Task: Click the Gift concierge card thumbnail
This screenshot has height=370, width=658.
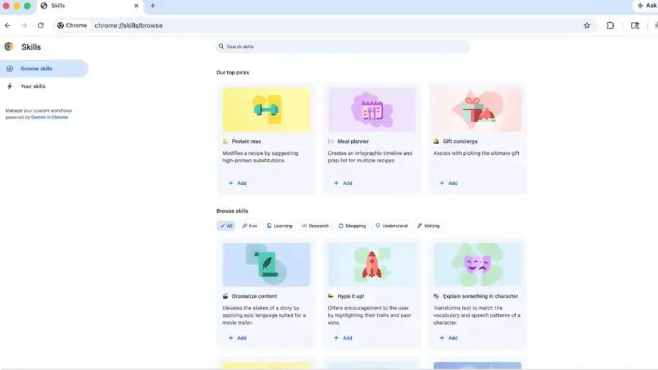Action: (478, 110)
